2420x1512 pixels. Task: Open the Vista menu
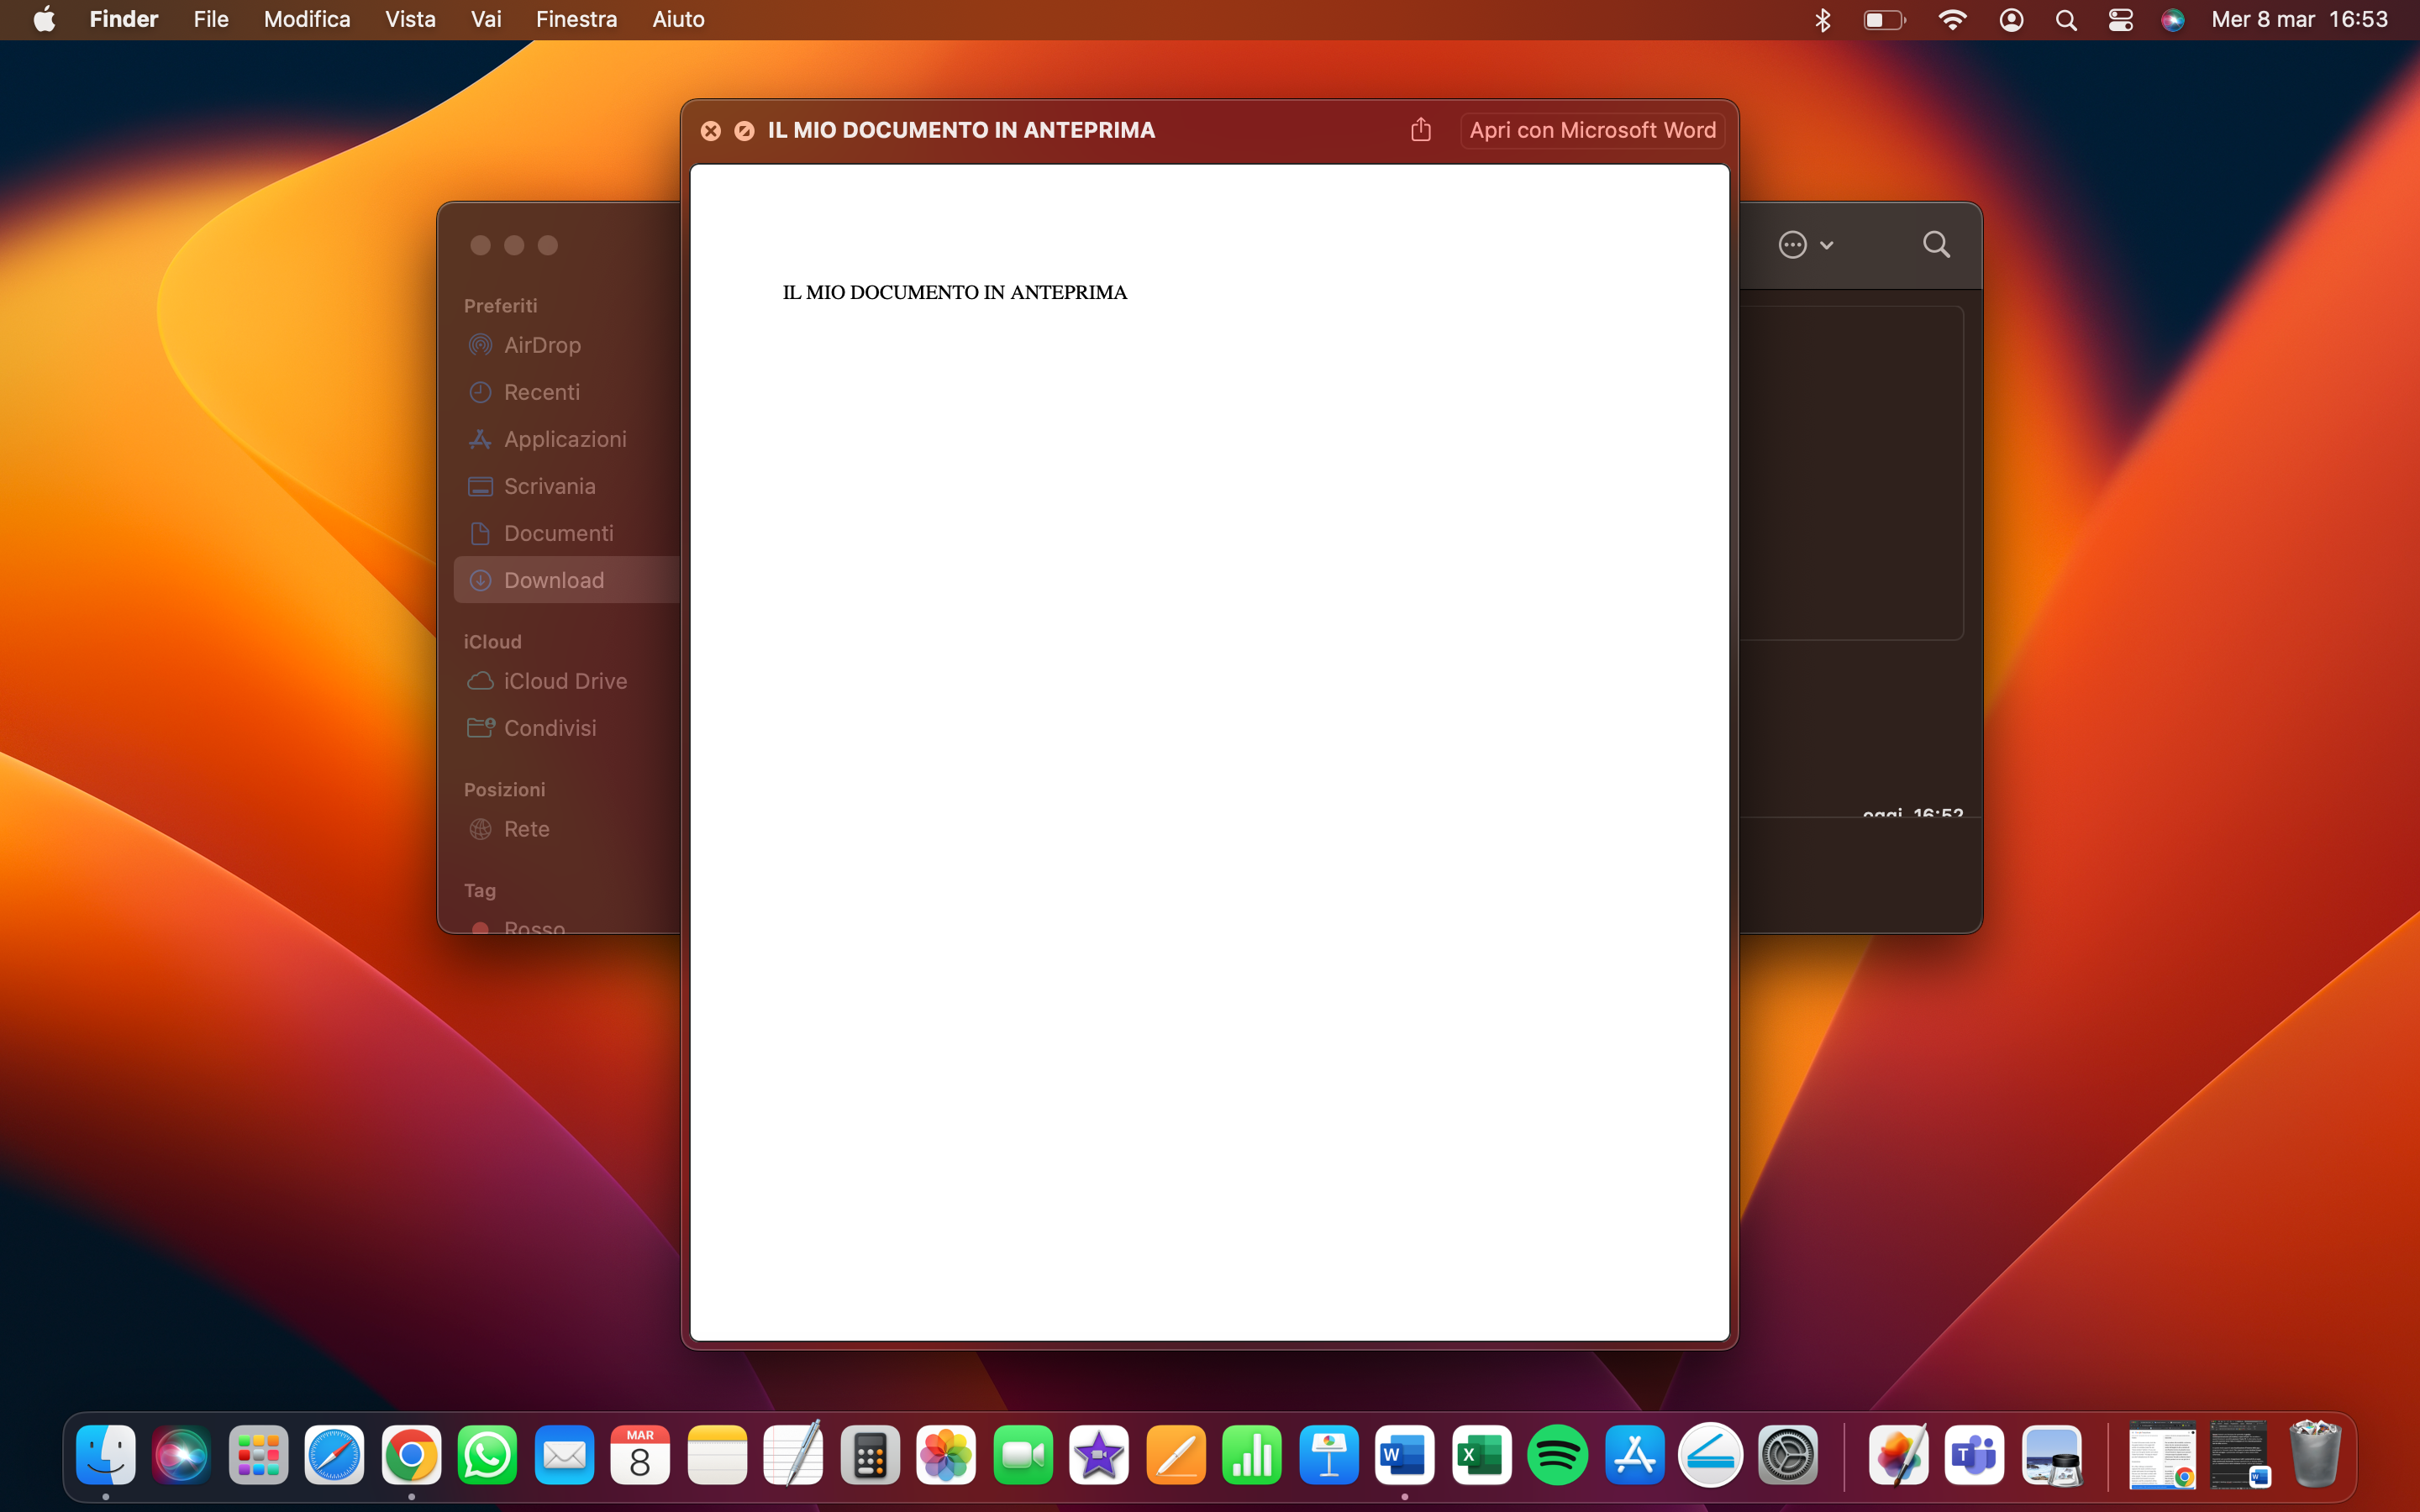point(410,19)
